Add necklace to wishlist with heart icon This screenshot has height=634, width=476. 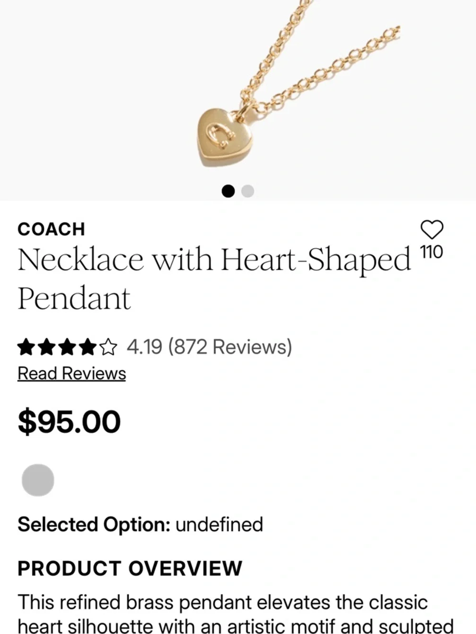point(432,230)
